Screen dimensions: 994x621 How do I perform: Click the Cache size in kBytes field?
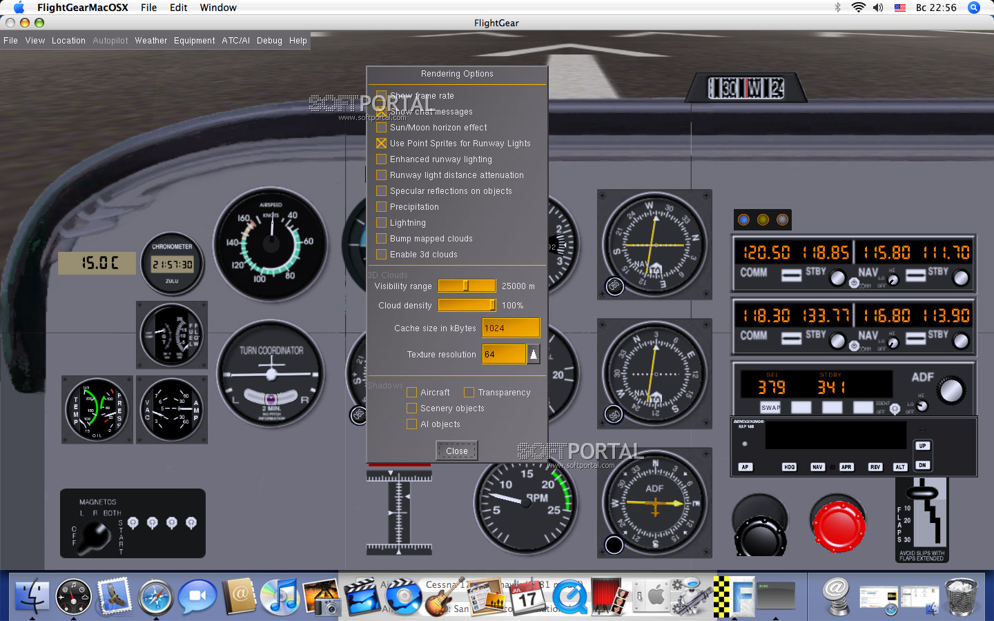pos(511,328)
